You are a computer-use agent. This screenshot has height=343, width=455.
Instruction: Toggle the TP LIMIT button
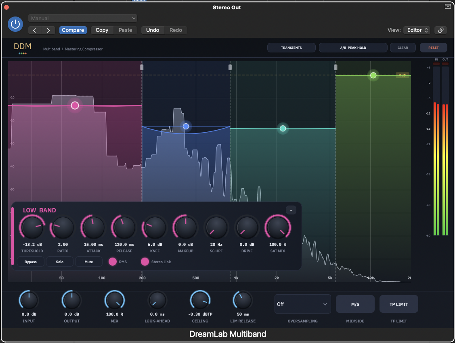(399, 304)
